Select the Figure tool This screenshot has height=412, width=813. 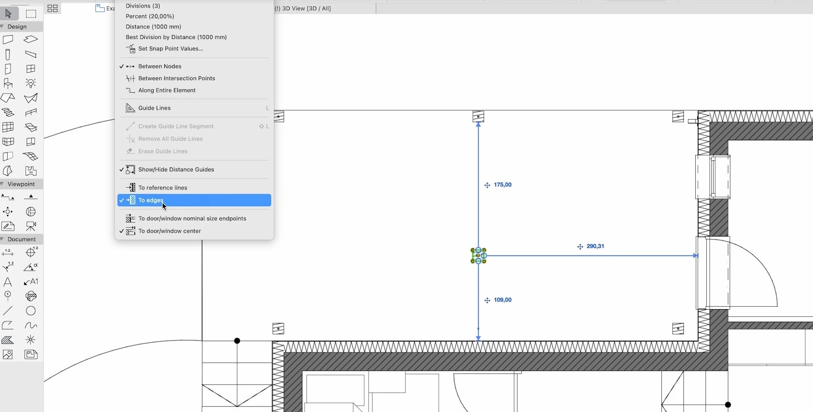(8, 354)
